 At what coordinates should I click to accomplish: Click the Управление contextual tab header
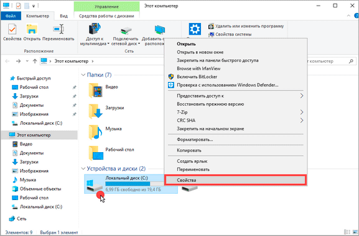coord(106,6)
